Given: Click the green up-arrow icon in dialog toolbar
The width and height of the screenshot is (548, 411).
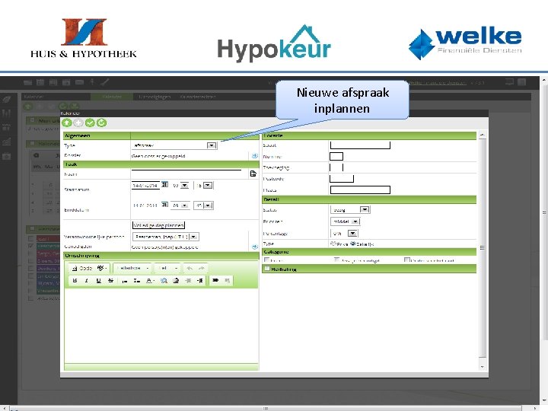Looking at the screenshot, I should (67, 123).
